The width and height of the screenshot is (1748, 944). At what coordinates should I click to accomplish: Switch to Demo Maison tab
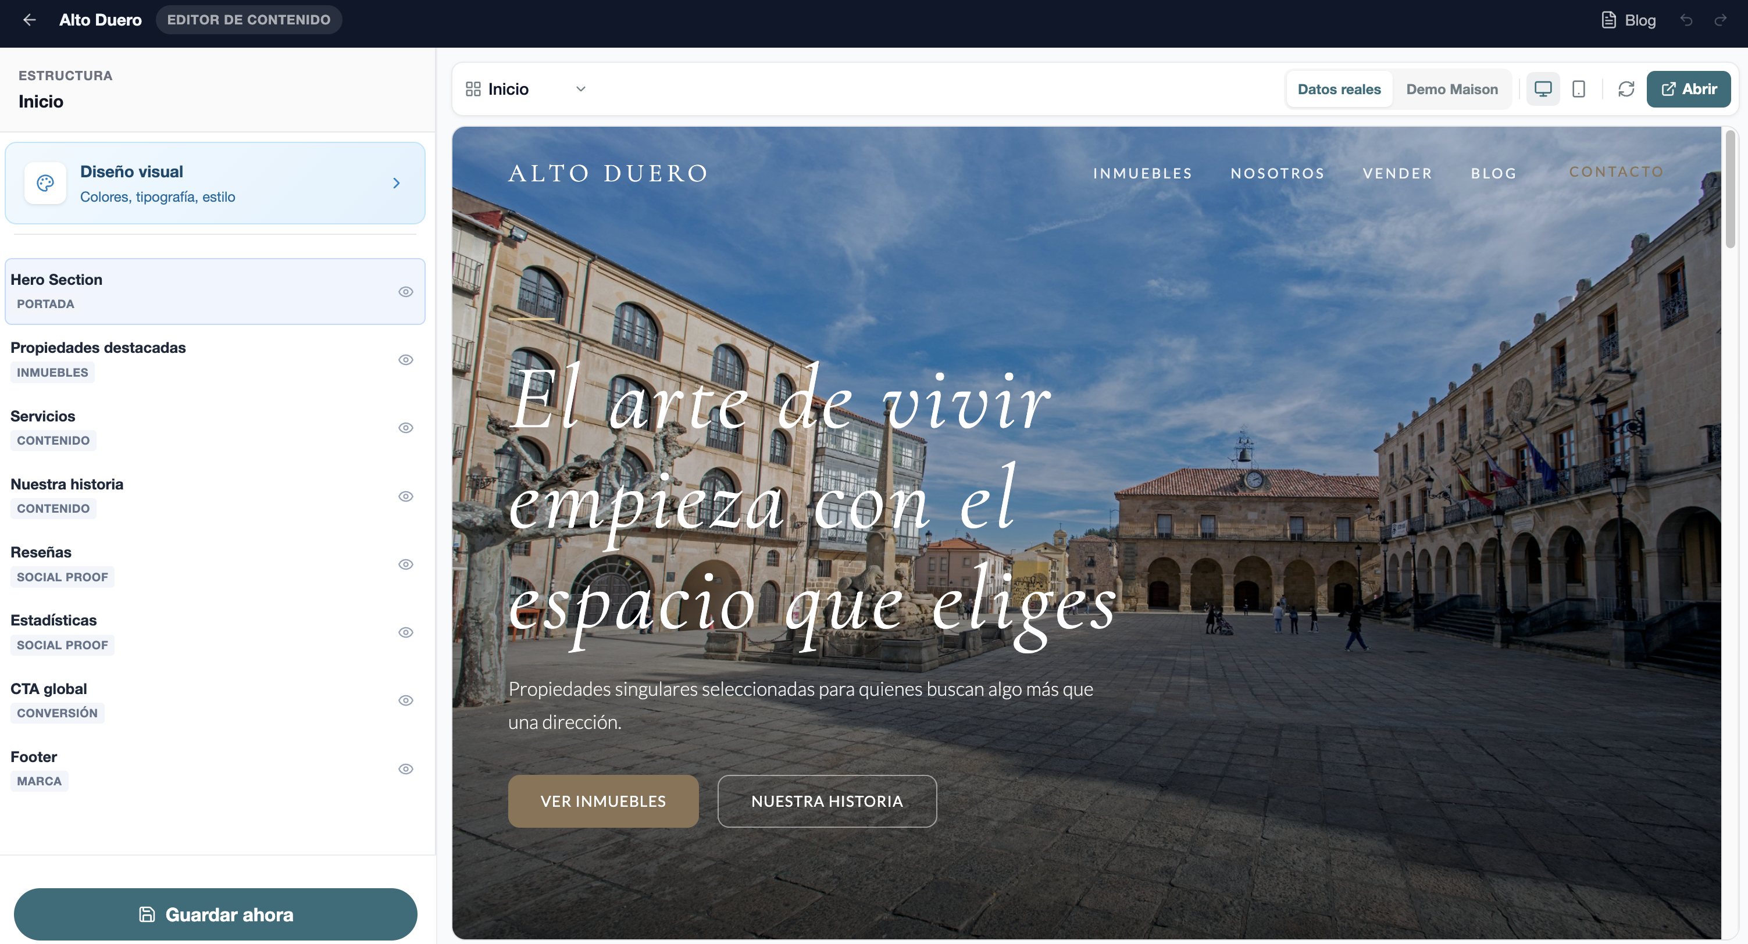[x=1451, y=89]
